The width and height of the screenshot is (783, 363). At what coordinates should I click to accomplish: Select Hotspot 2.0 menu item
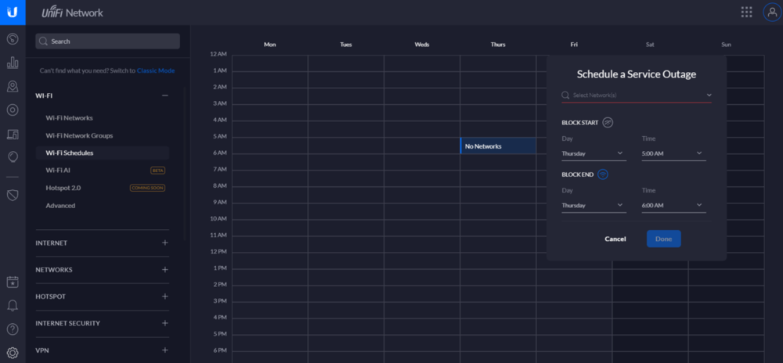point(63,188)
